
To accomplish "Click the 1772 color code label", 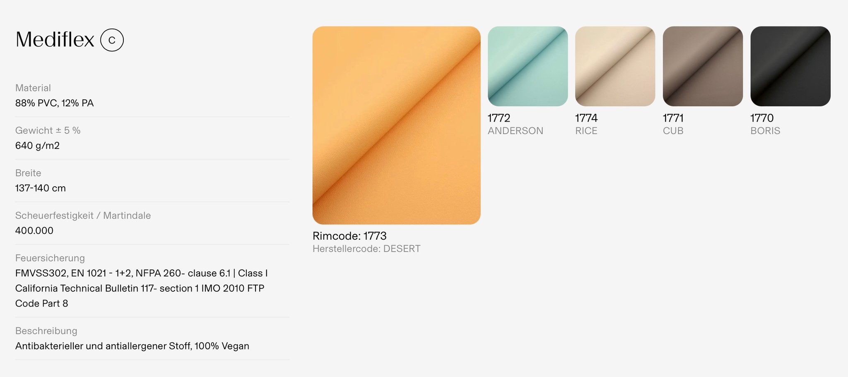I will [499, 118].
